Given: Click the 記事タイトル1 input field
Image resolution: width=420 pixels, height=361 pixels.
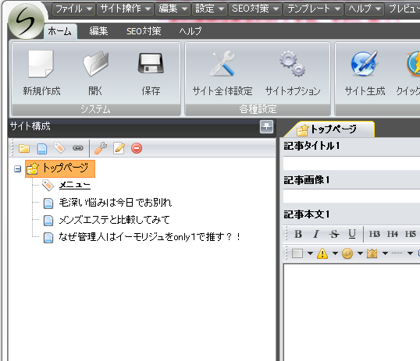Looking at the screenshot, I should point(351,163).
